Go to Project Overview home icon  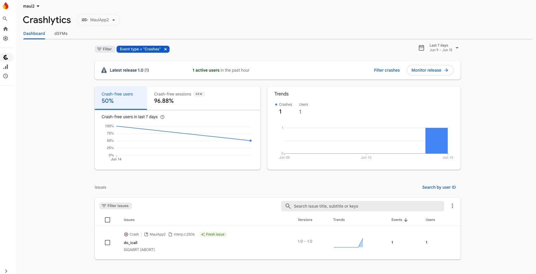5,29
